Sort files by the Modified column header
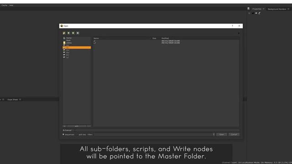 (165, 38)
